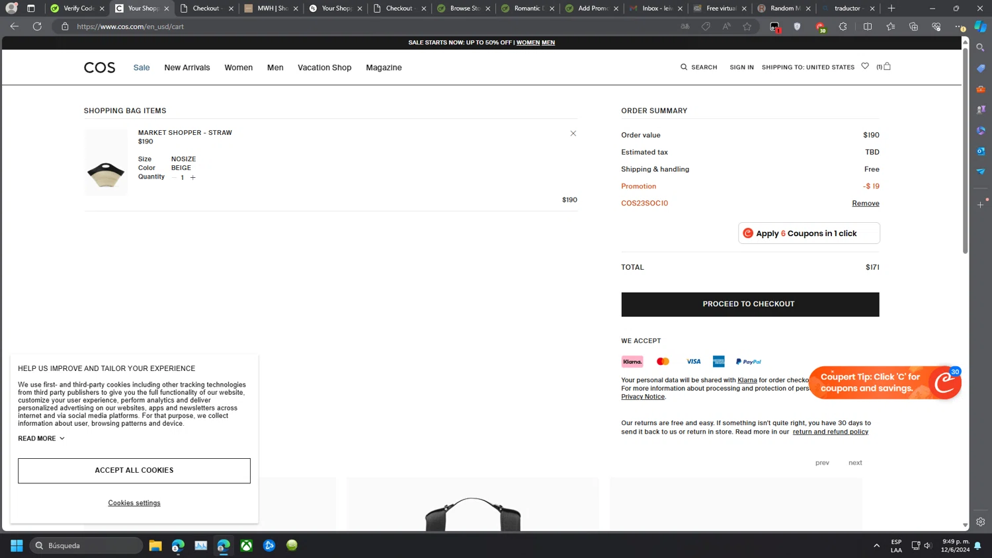Open the Men menu in the navigation
The image size is (992, 558).
tap(275, 67)
